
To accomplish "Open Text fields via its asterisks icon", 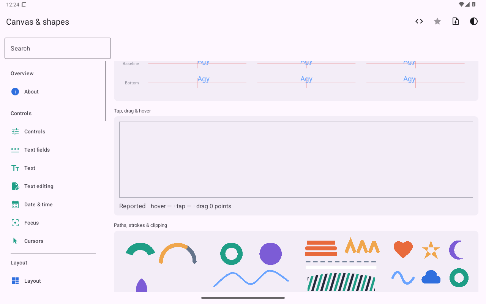I will click(x=15, y=150).
